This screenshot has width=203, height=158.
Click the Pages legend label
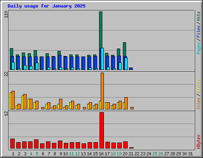[198, 48]
